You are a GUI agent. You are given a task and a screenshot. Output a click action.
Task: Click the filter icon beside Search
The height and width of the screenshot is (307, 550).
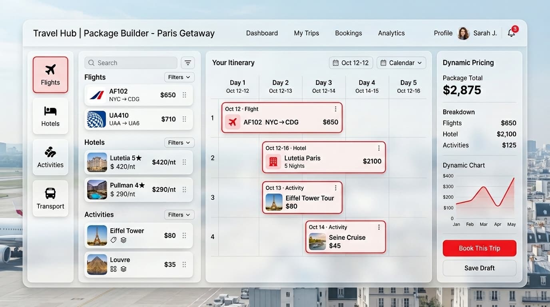187,63
